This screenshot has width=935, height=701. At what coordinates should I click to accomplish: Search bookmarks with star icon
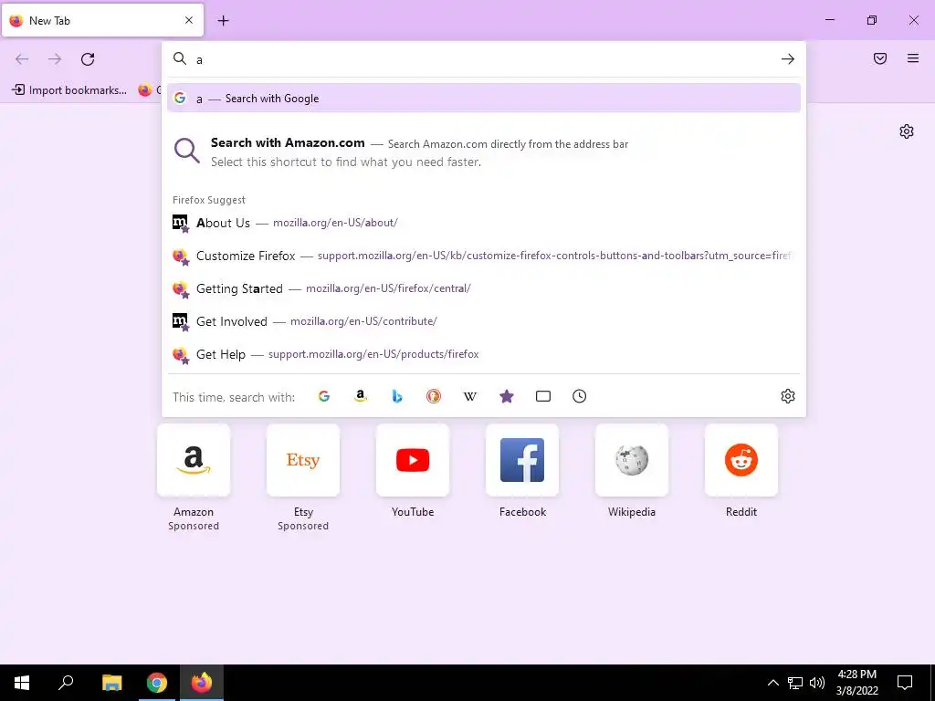point(506,396)
